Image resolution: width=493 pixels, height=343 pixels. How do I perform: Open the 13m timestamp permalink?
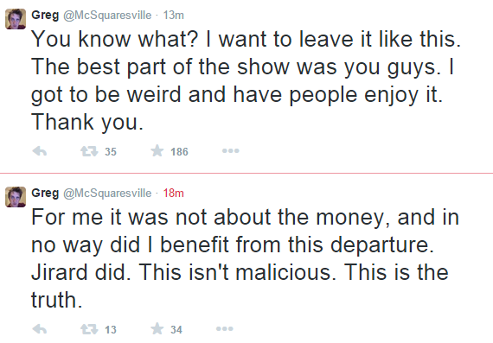173,15
